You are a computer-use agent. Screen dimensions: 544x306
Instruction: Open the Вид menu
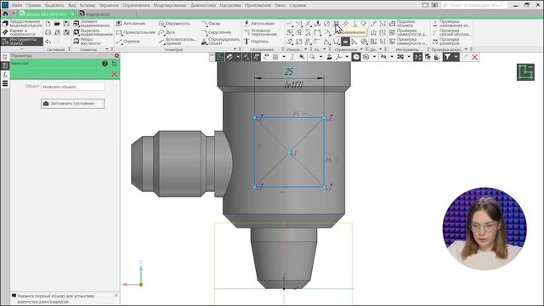click(71, 5)
